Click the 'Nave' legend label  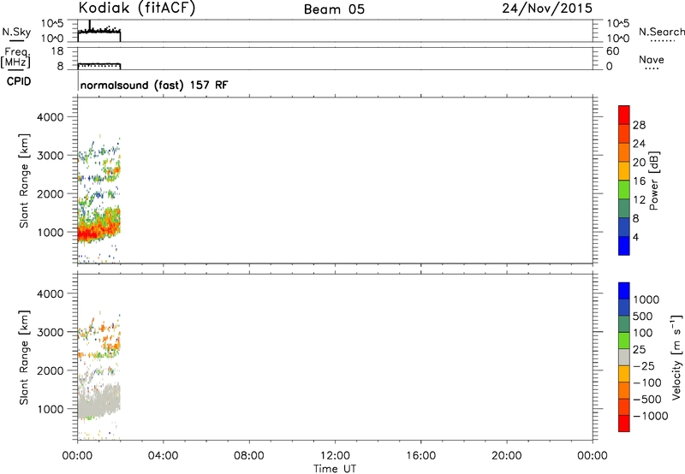tap(652, 60)
